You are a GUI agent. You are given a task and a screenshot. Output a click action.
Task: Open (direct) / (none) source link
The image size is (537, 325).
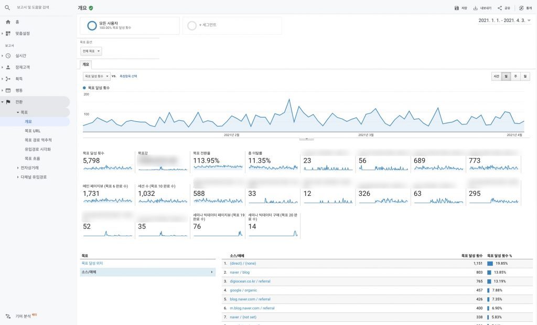point(243,263)
